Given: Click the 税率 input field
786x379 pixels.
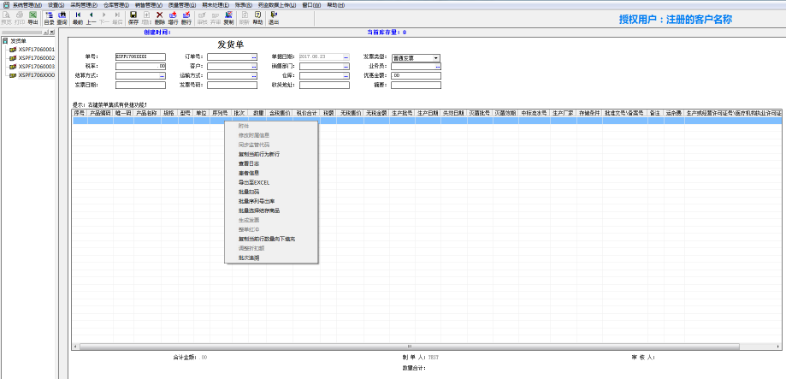Looking at the screenshot, I should tap(140, 66).
